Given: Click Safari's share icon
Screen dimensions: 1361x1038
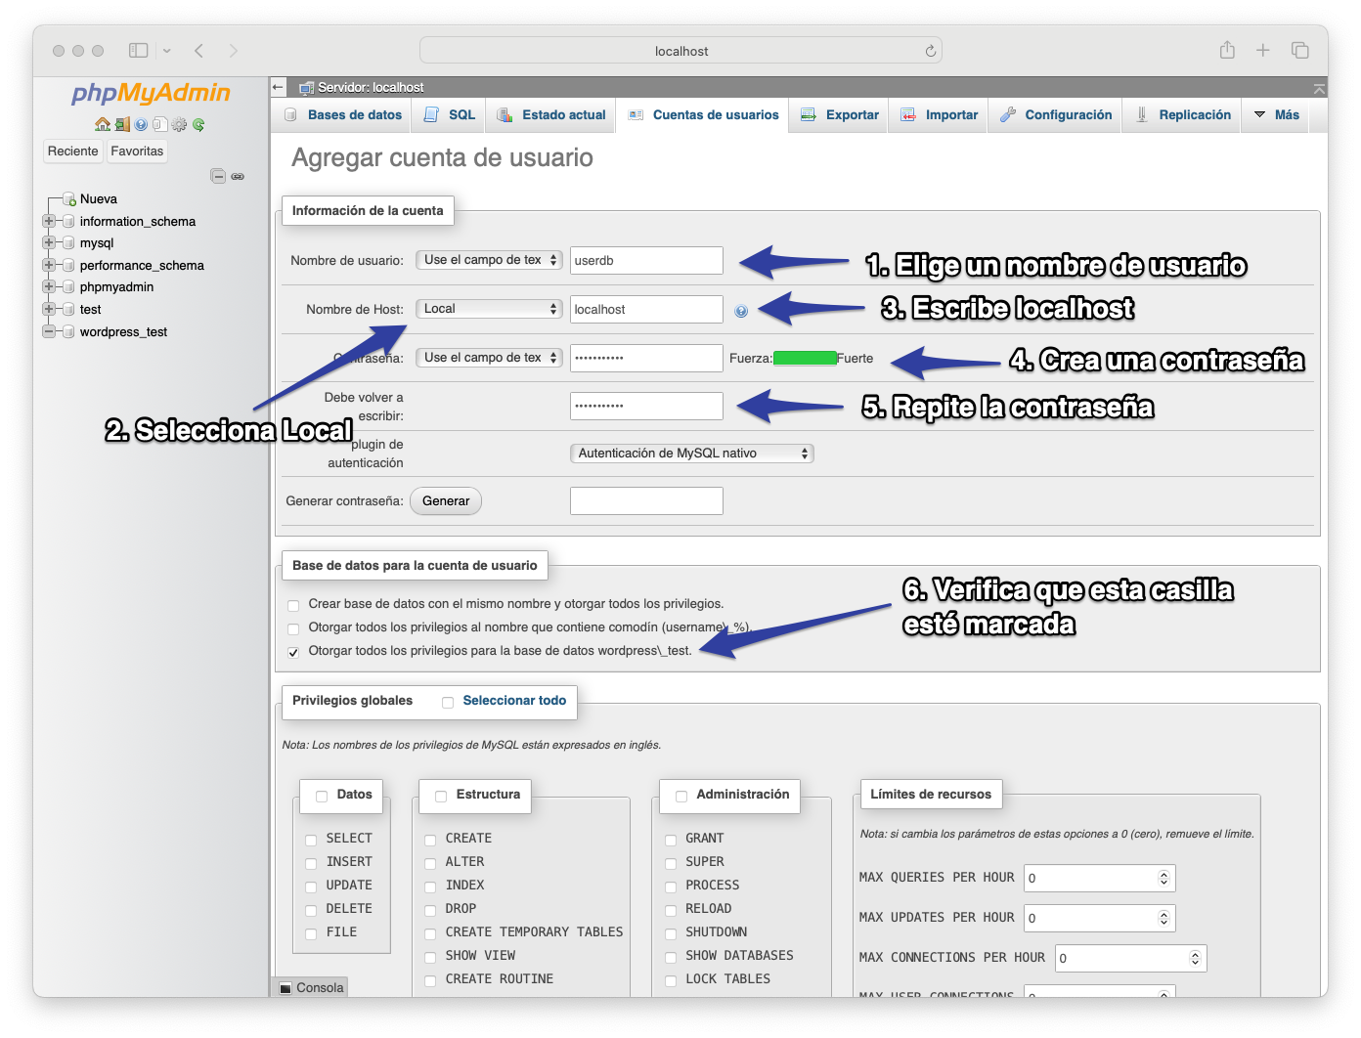Looking at the screenshot, I should (1227, 50).
